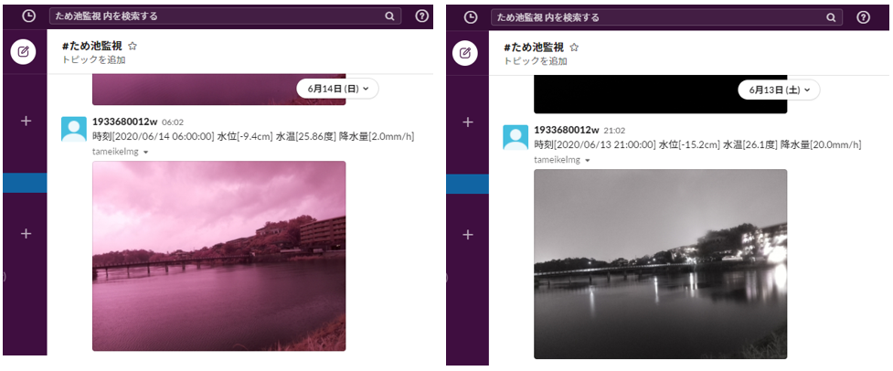Click the compose new message icon in right window
The width and height of the screenshot is (893, 371).
(x=465, y=53)
